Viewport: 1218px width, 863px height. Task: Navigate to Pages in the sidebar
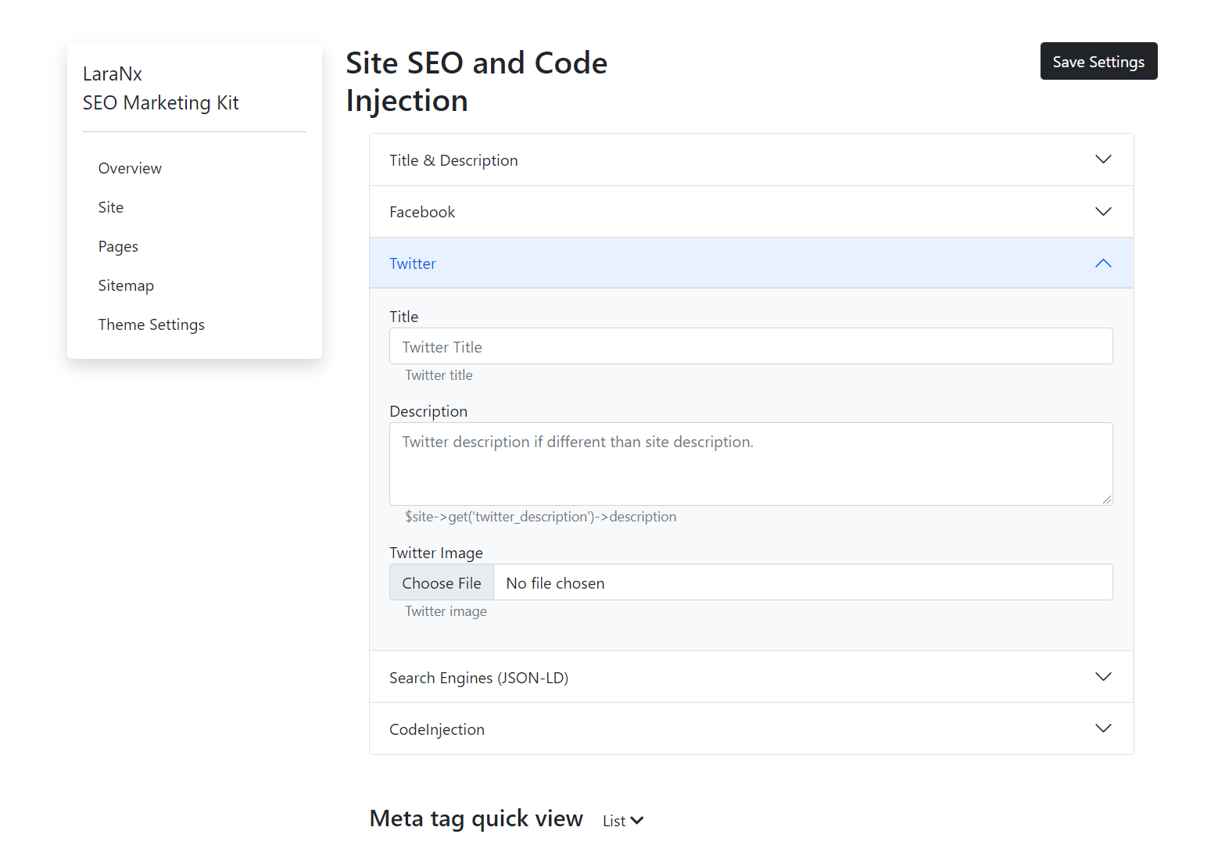pyautogui.click(x=118, y=246)
